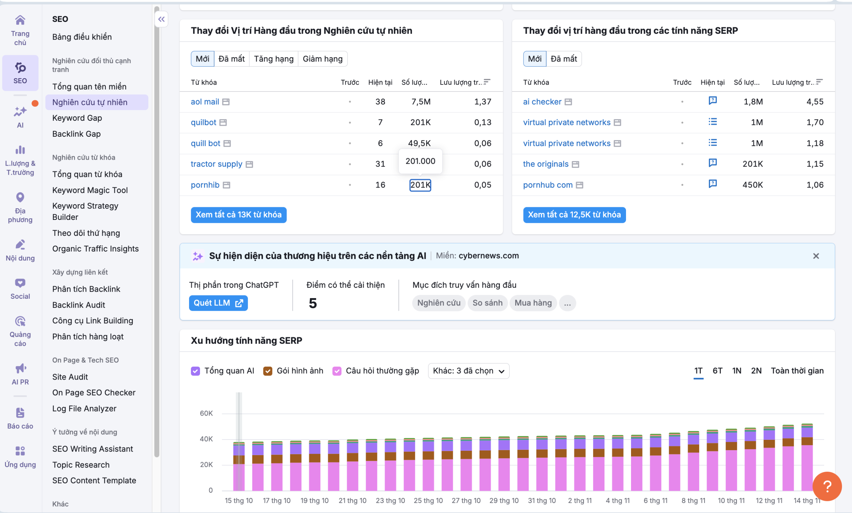Collapse the SEO sidebar with double-chevron icon

click(161, 19)
